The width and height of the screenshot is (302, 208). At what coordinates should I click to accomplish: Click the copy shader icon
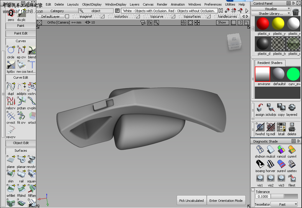point(281,108)
